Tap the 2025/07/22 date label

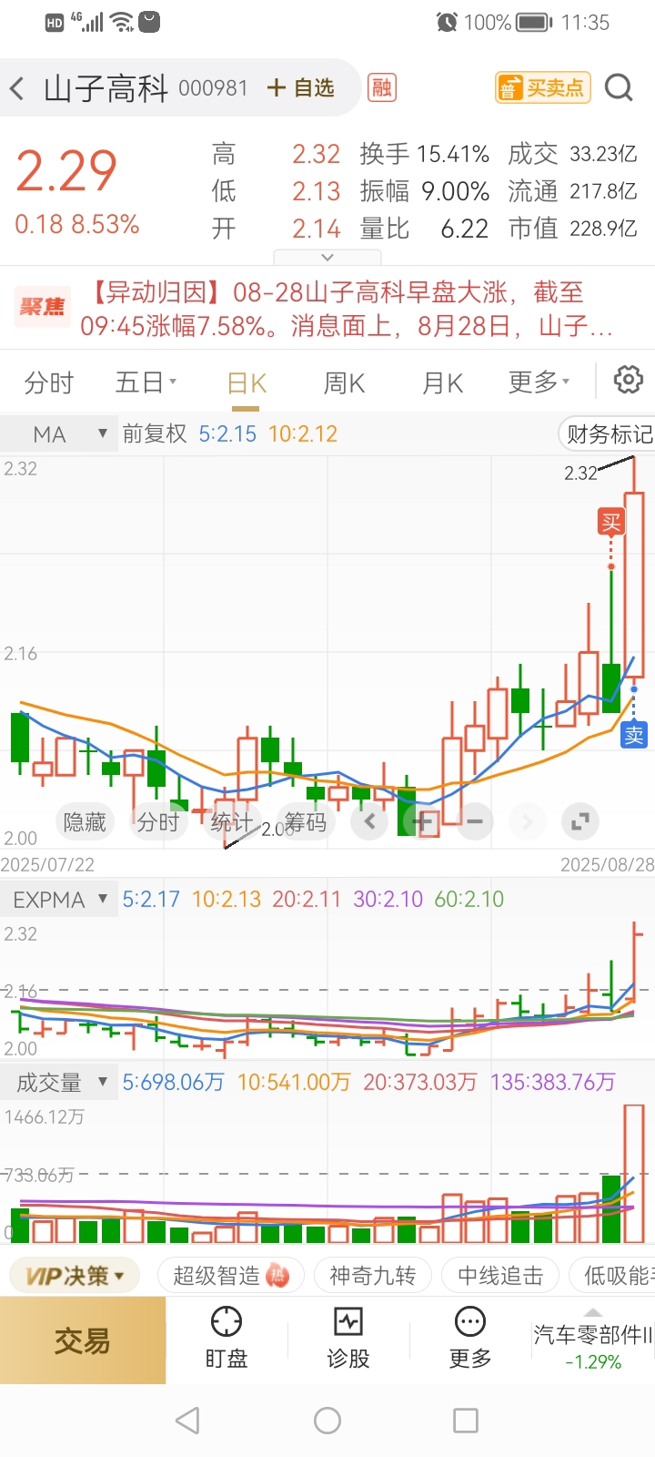[x=47, y=864]
